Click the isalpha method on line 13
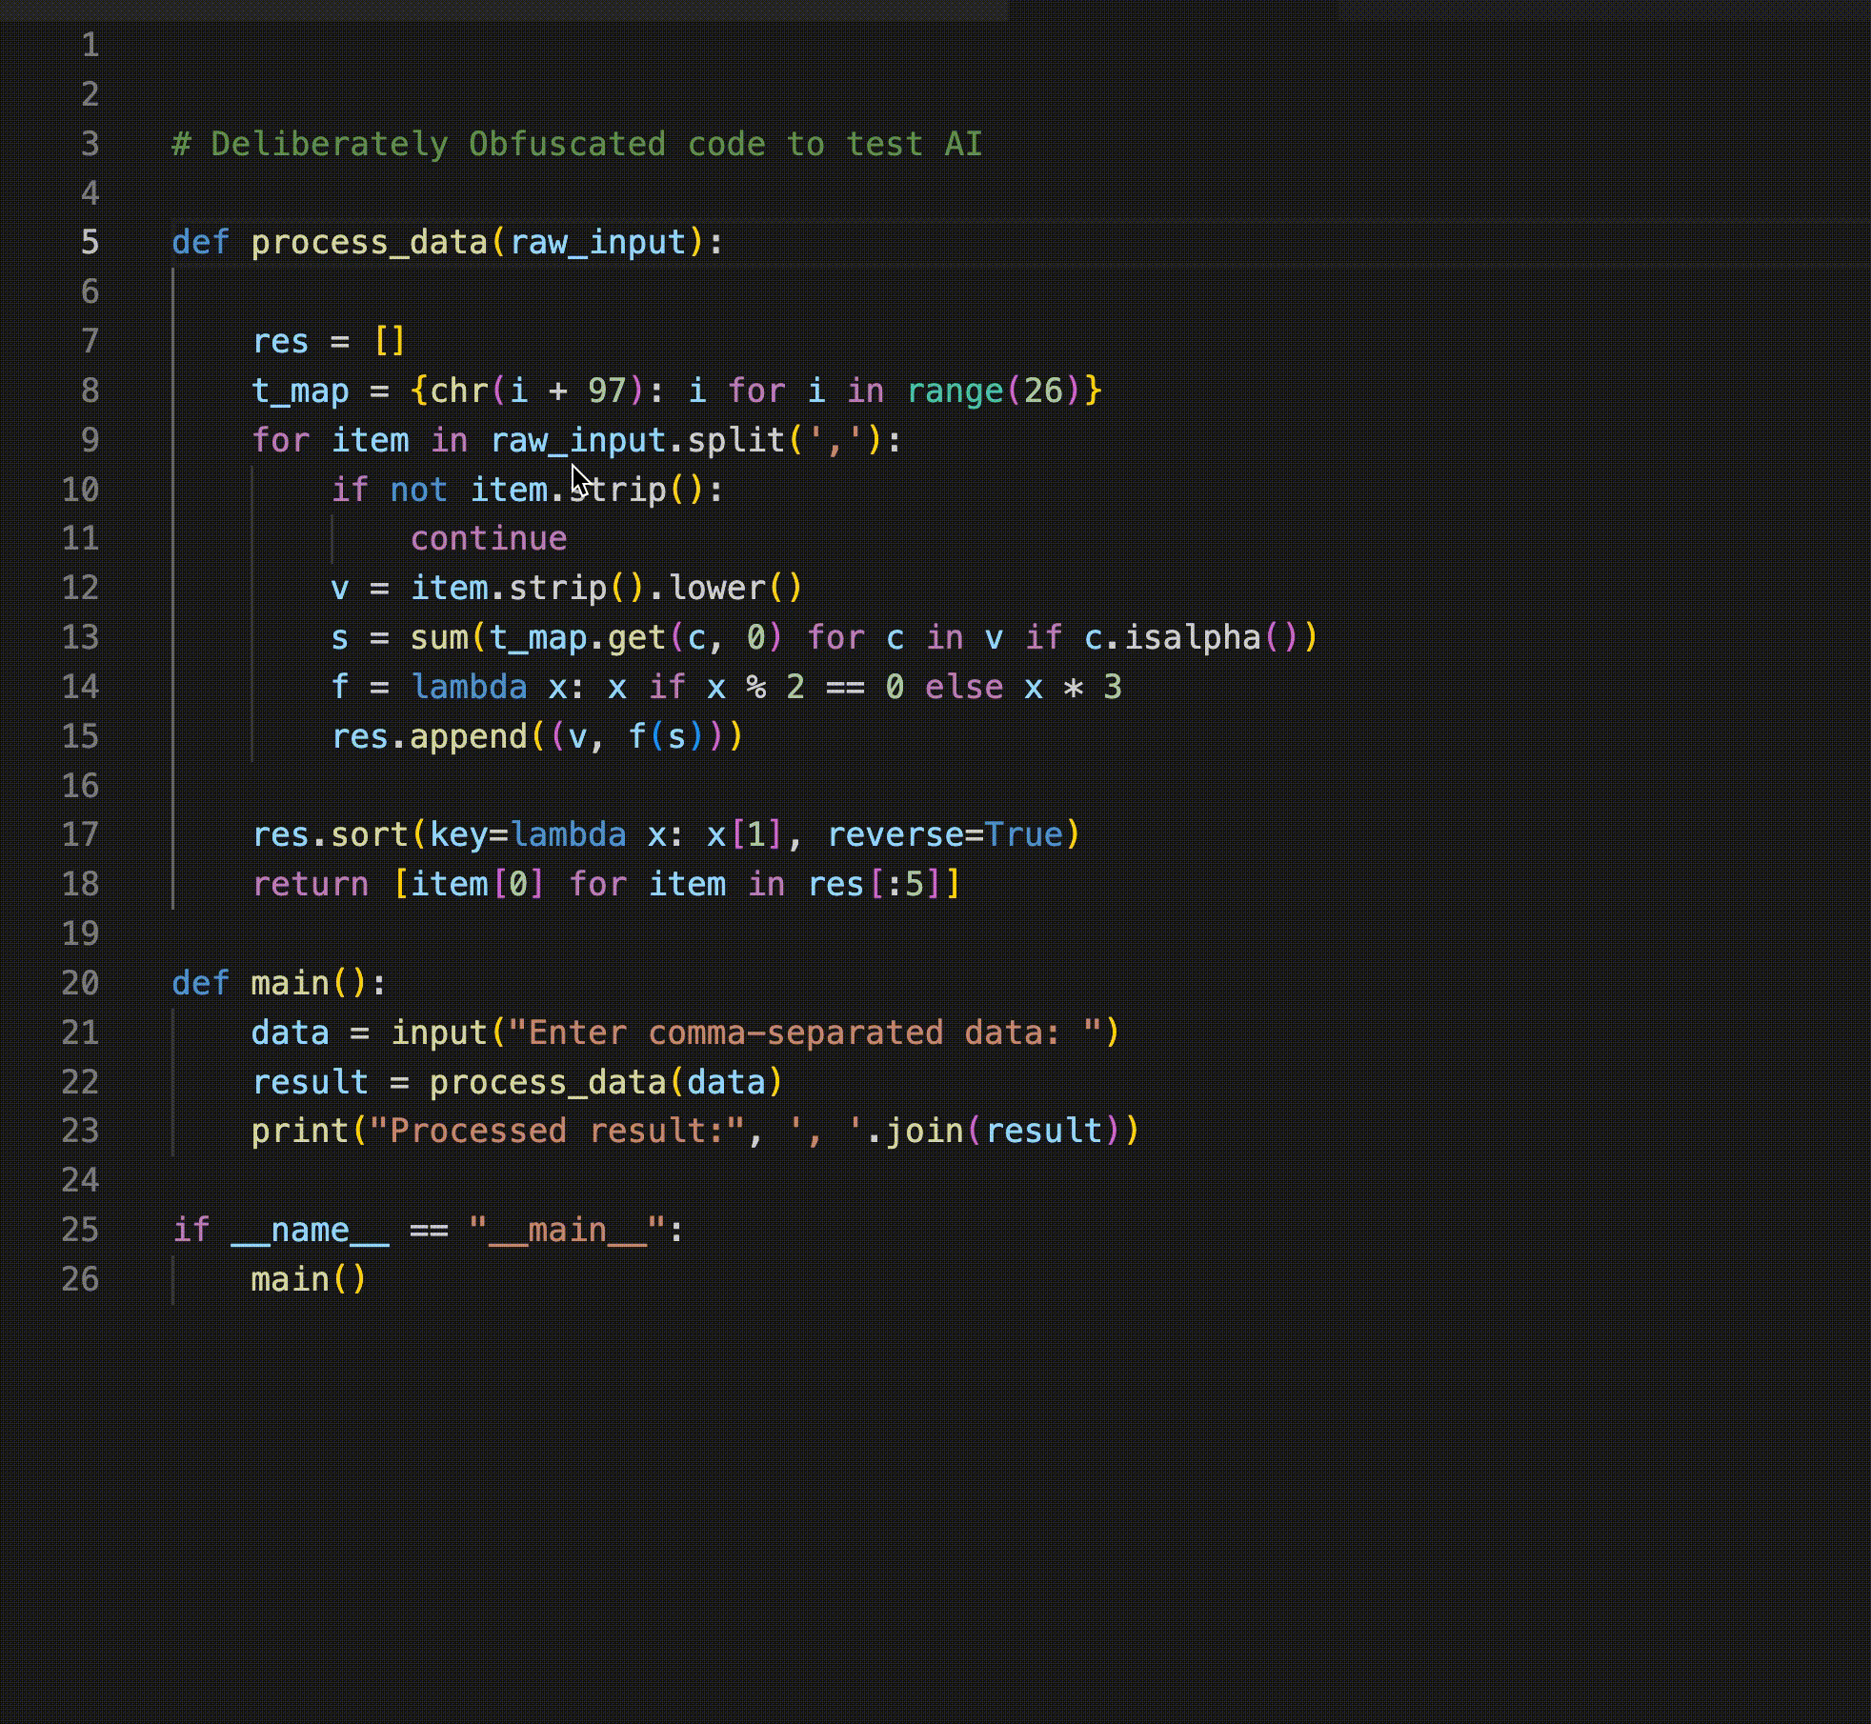 point(1192,637)
